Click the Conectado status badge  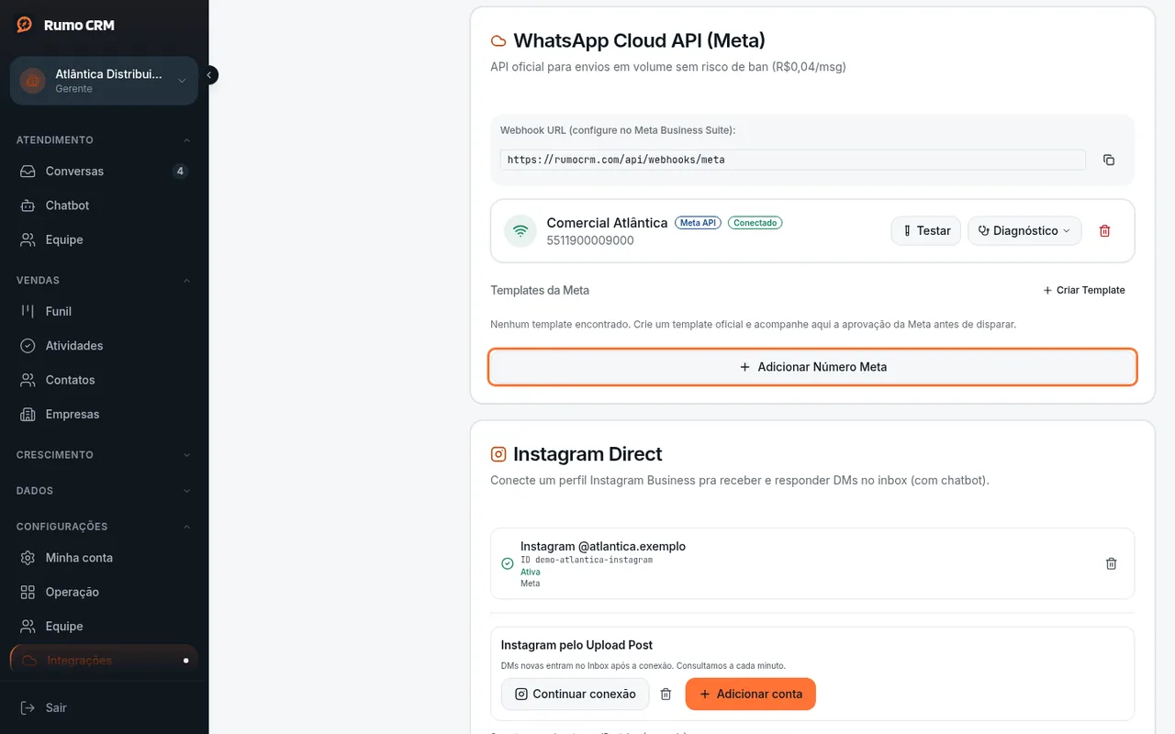755,223
